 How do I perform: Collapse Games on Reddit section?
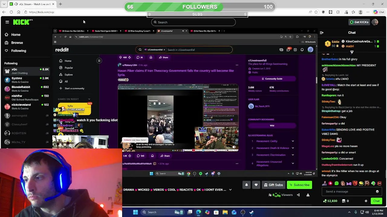coord(89,99)
